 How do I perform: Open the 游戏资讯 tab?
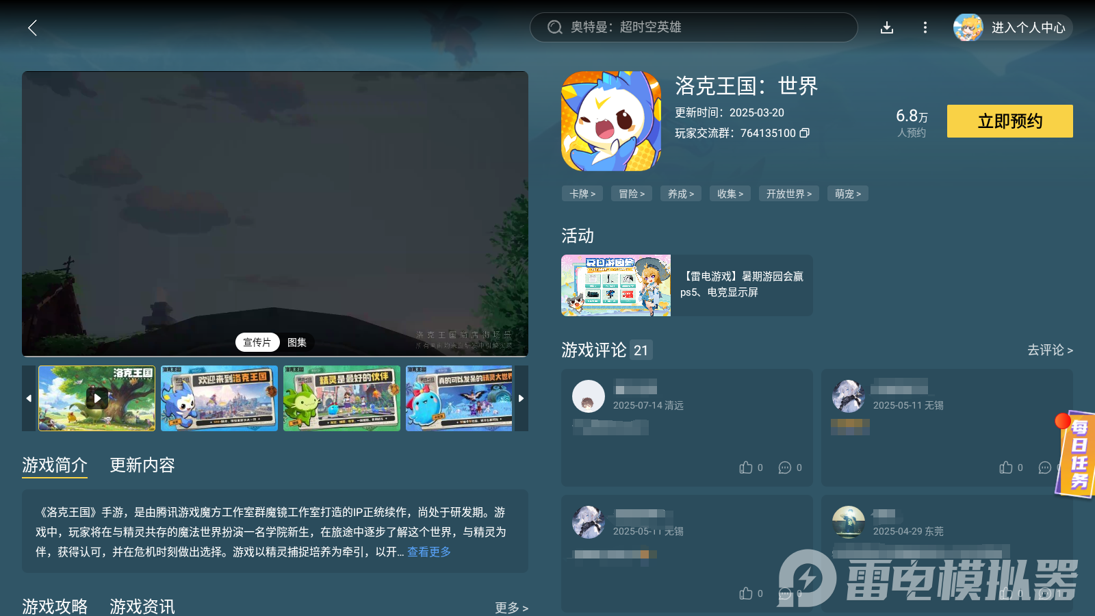[x=141, y=606]
